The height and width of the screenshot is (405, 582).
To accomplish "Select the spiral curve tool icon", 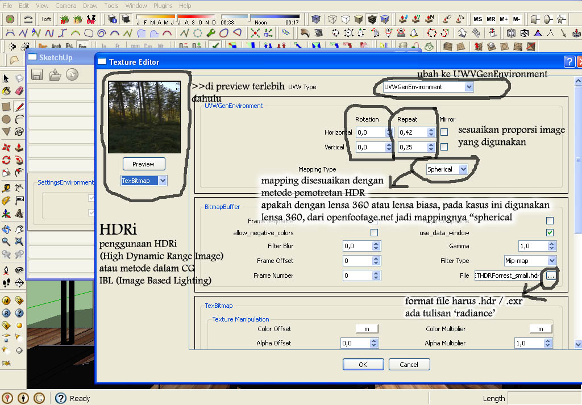I will [101, 33].
